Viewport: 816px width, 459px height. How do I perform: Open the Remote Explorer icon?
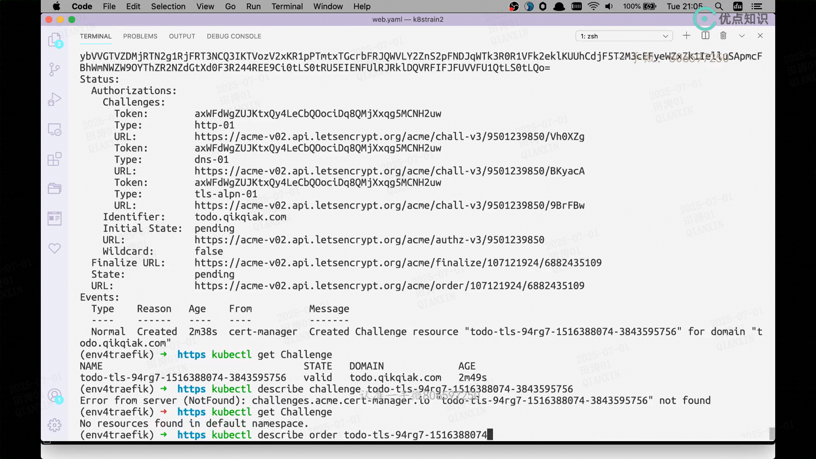[54, 129]
